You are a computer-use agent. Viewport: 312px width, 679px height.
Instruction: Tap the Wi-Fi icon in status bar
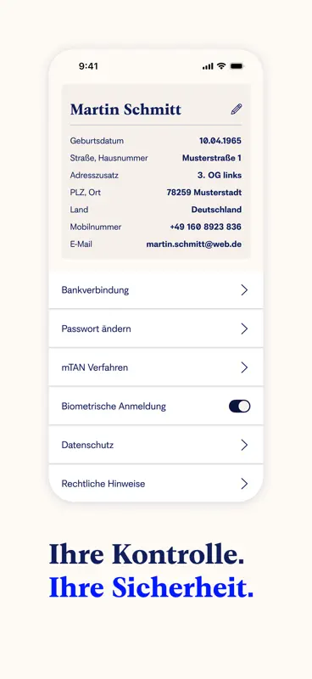click(x=221, y=66)
